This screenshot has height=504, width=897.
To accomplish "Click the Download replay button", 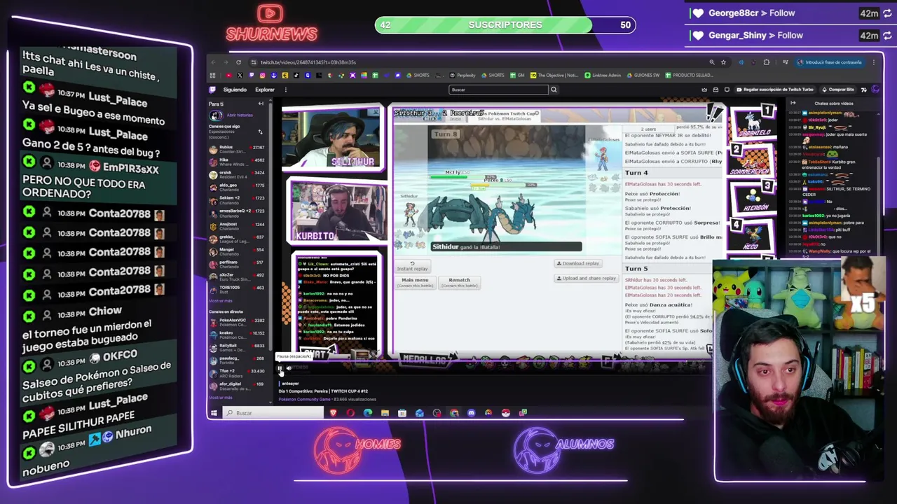I will pos(579,263).
